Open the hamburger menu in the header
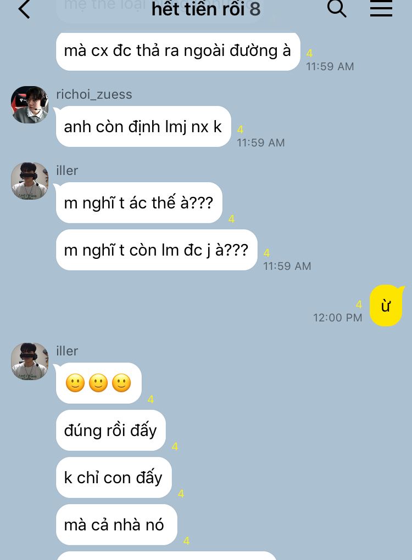The image size is (412, 560). point(381,9)
